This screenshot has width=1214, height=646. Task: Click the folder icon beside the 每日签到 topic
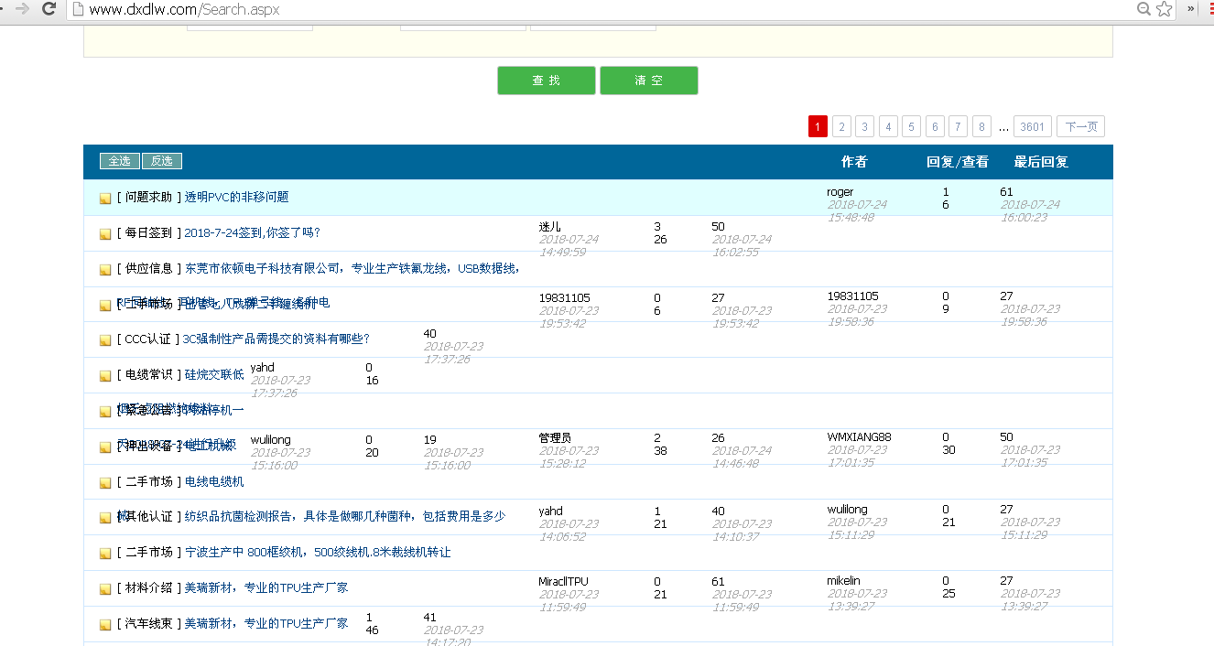pyautogui.click(x=104, y=233)
